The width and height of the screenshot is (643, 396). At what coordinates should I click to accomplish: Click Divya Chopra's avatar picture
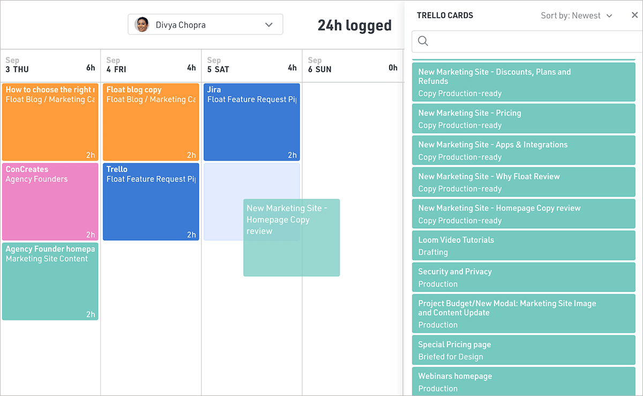tap(142, 25)
